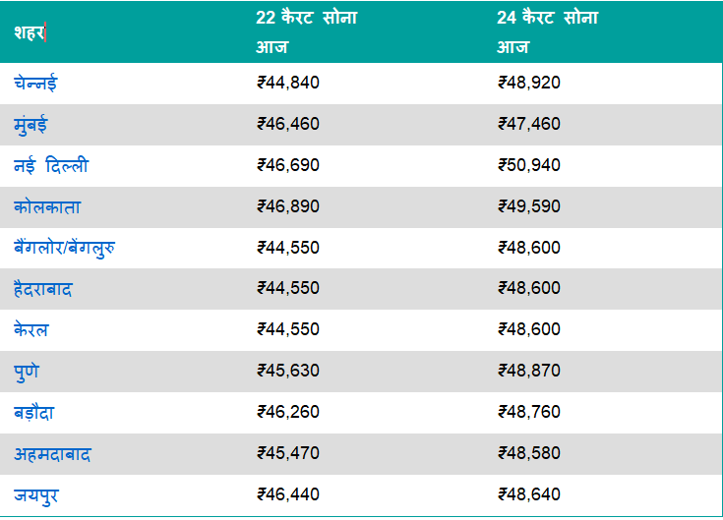This screenshot has height=520, width=723.
Task: Select the कोलकाता city link
Action: (48, 207)
